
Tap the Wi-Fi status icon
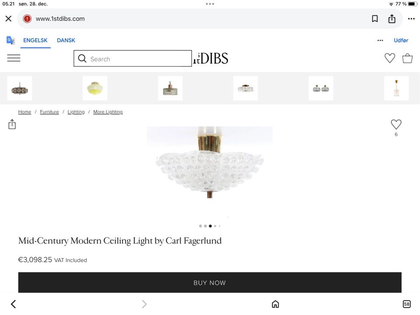391,4
